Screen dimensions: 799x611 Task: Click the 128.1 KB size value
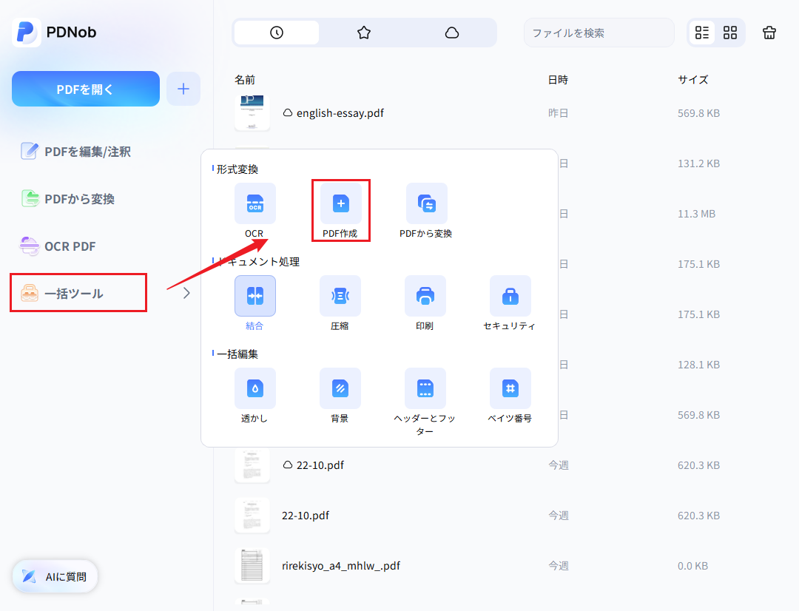coord(698,365)
